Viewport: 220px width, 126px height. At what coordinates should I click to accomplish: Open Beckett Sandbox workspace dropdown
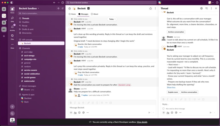[x=29, y=8]
